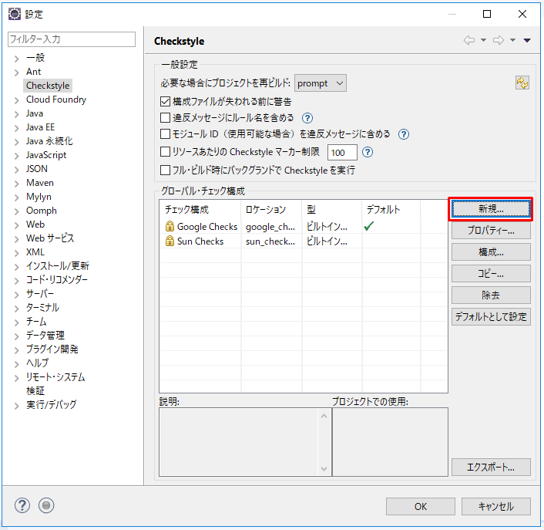This screenshot has height=530, width=544.
Task: Click the エクスポート... button
Action: [x=491, y=468]
